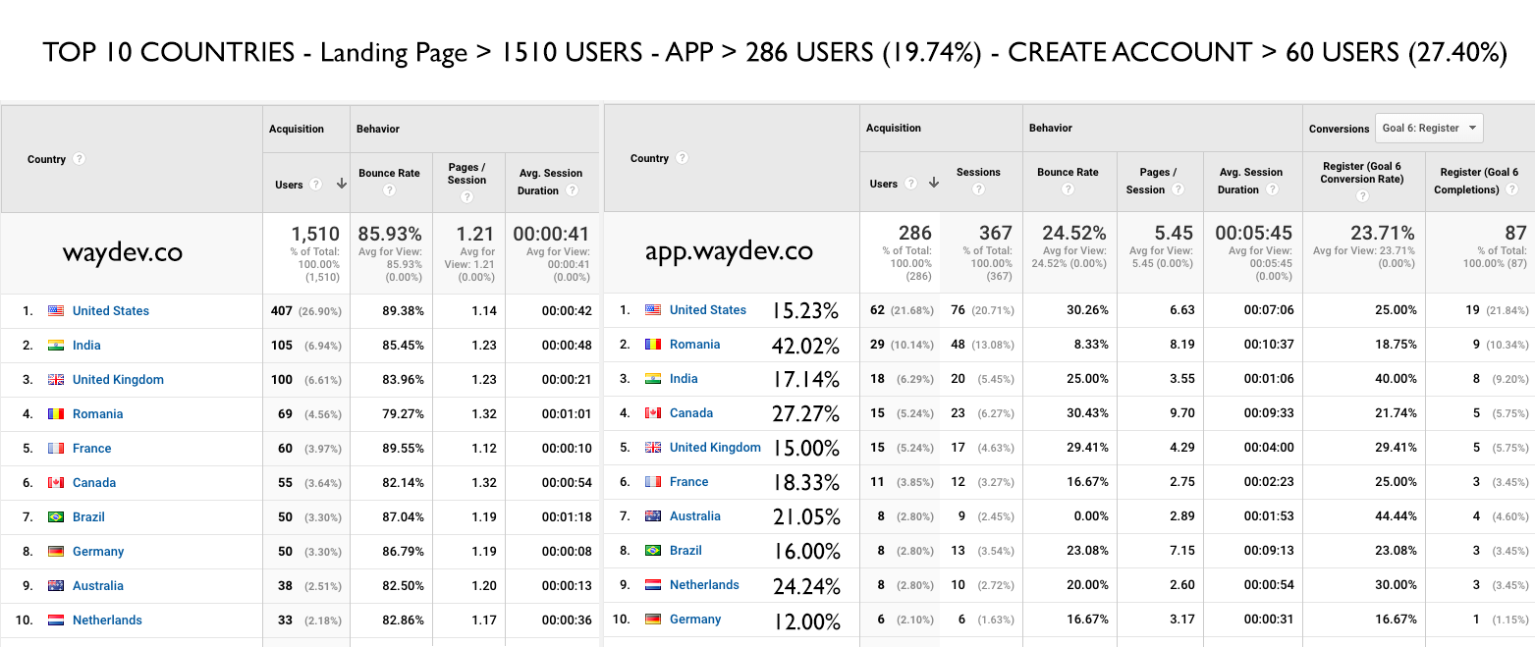Click Romania flag in app.waydev.co table
The width and height of the screenshot is (1535, 647).
click(653, 345)
